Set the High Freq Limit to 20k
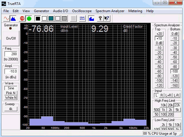This screenshot has height=137, width=184. pos(170,105)
